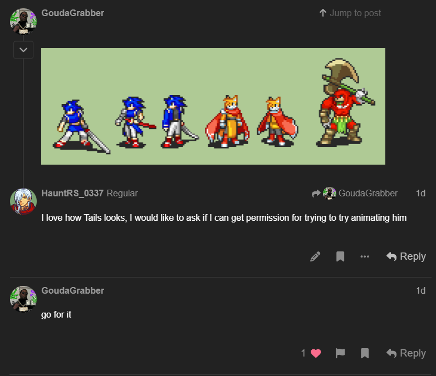Like GoudaGrabber's 'go for it' post
Screen dimensions: 436x376
pos(316,353)
